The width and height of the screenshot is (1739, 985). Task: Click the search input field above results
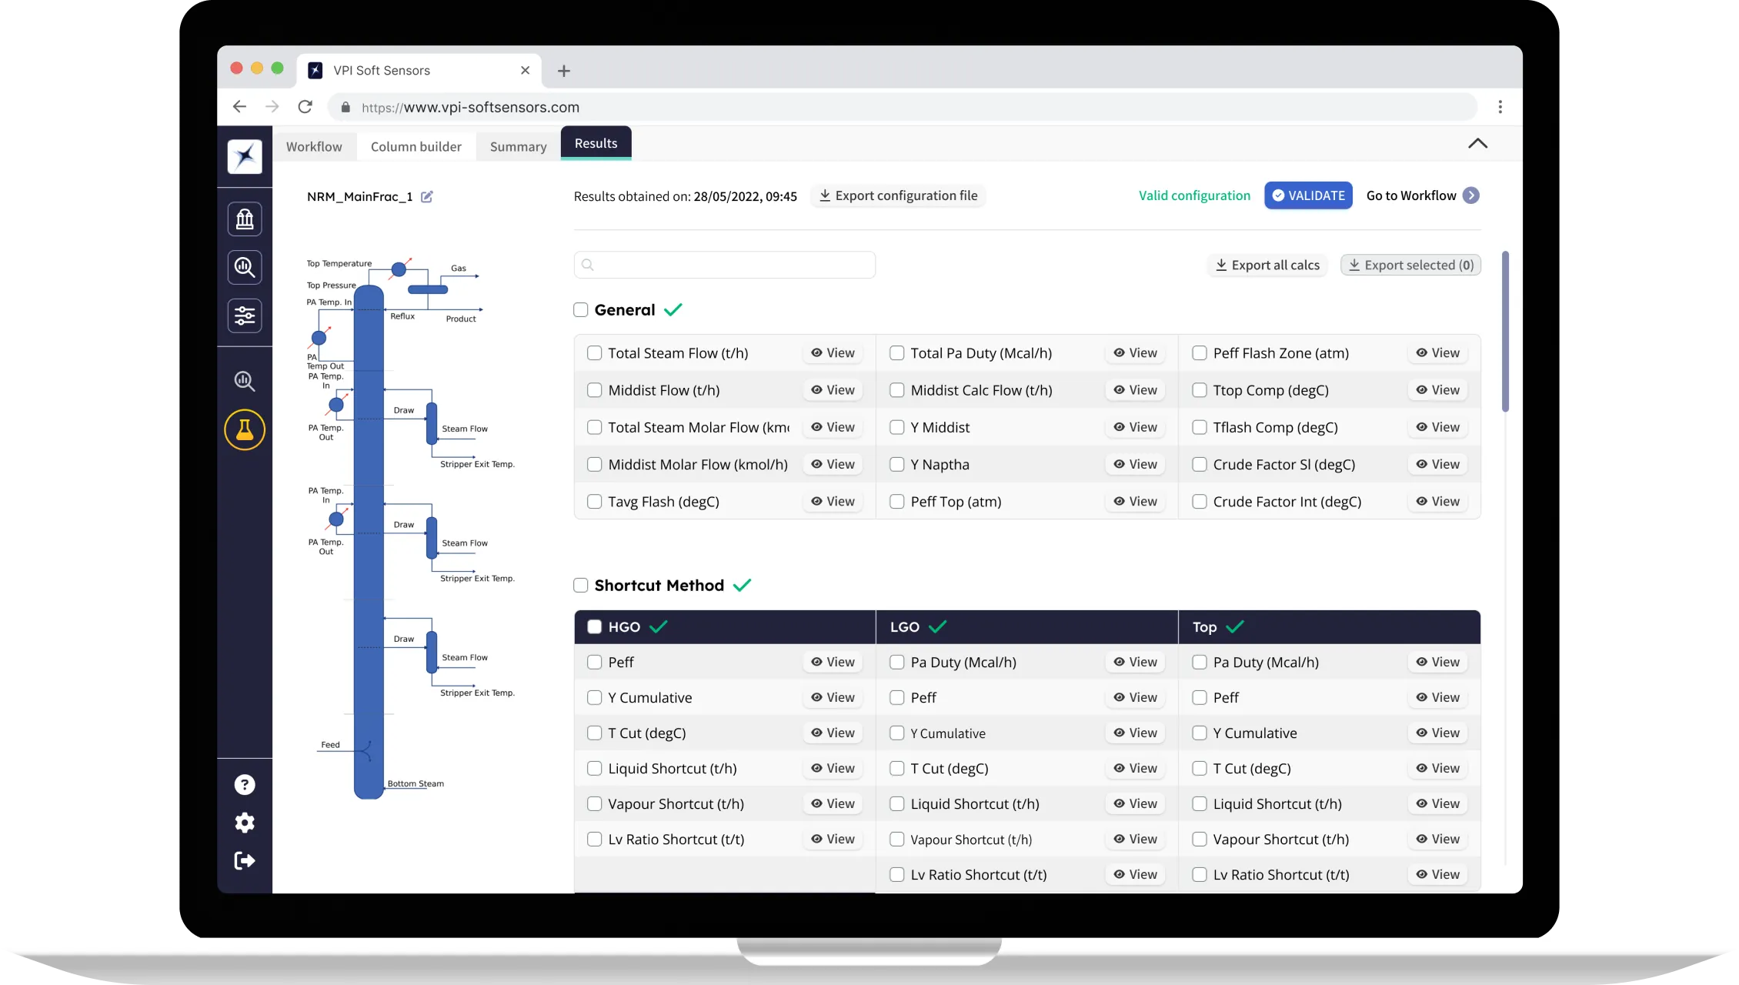(723, 265)
